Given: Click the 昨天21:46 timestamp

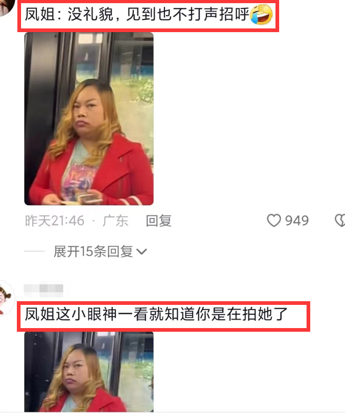Looking at the screenshot, I should click(x=54, y=221).
